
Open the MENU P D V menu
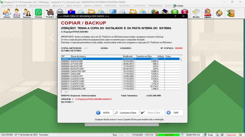click(58, 6)
